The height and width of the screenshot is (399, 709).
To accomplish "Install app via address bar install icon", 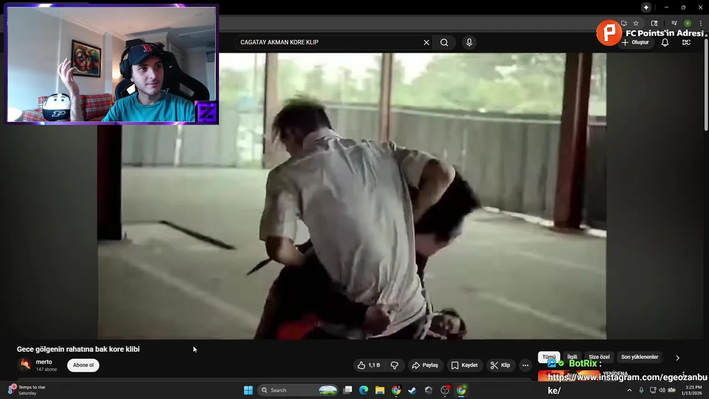I will (624, 23).
